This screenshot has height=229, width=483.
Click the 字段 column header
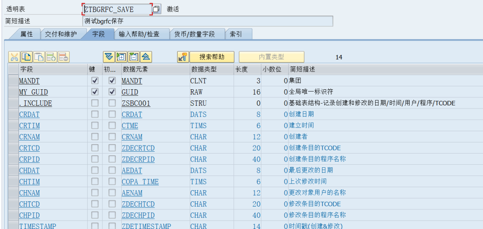53,70
